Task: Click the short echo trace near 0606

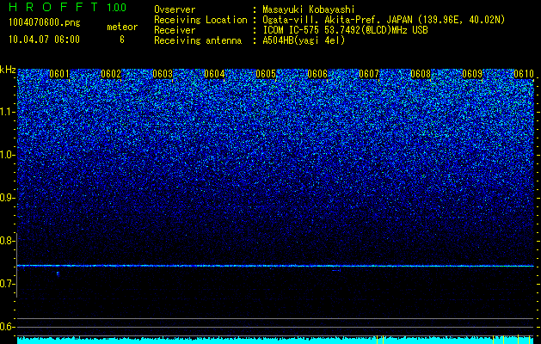Action: pos(336,271)
